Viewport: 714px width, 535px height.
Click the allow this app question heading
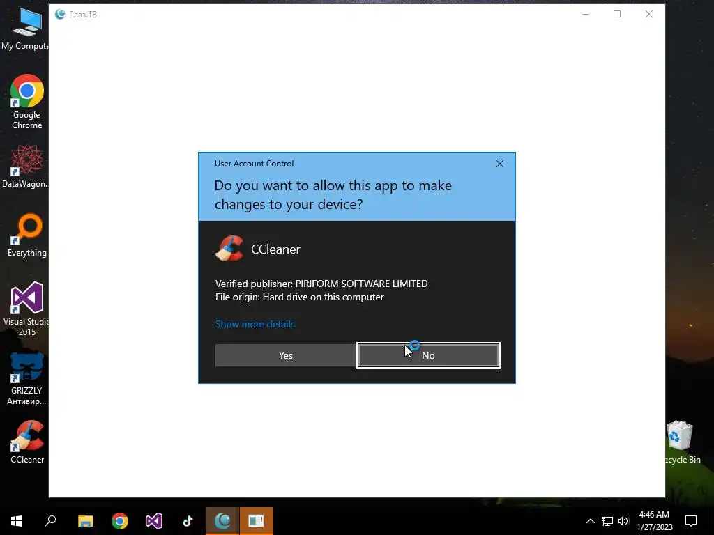333,195
